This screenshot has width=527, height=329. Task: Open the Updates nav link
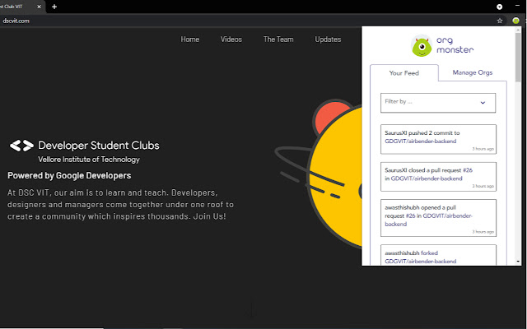[x=328, y=39]
